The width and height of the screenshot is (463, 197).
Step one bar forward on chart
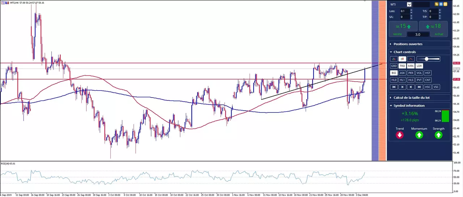(x=411, y=87)
